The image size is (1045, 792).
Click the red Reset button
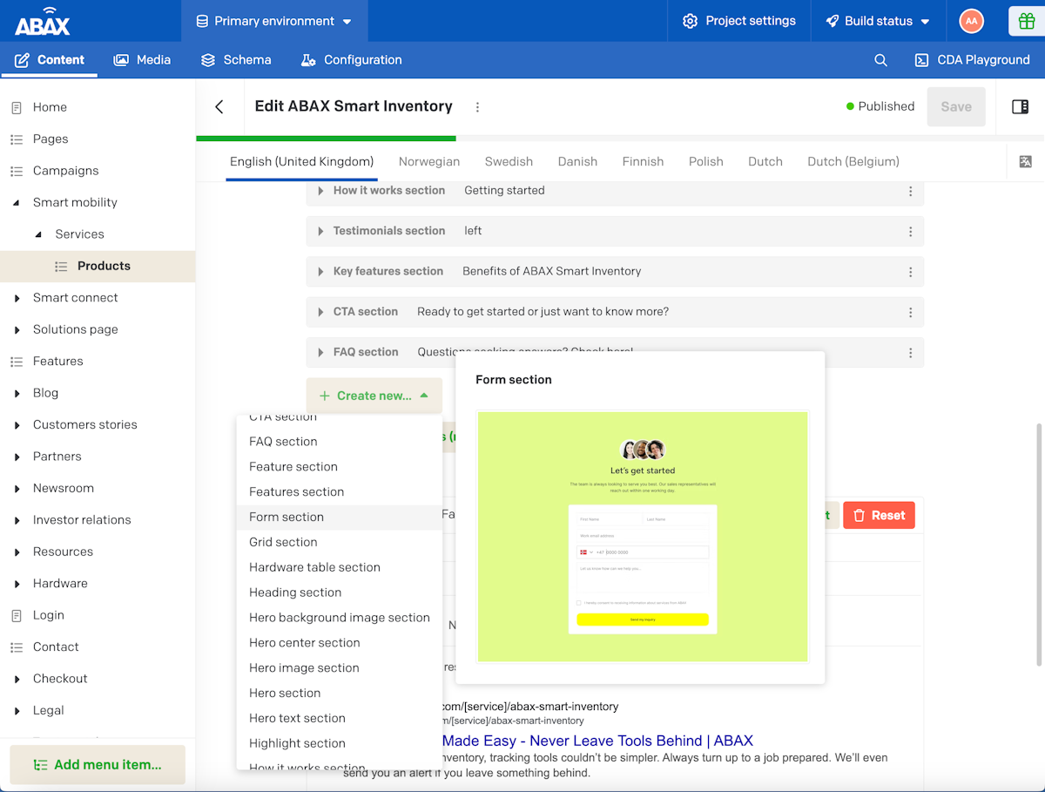click(x=879, y=516)
